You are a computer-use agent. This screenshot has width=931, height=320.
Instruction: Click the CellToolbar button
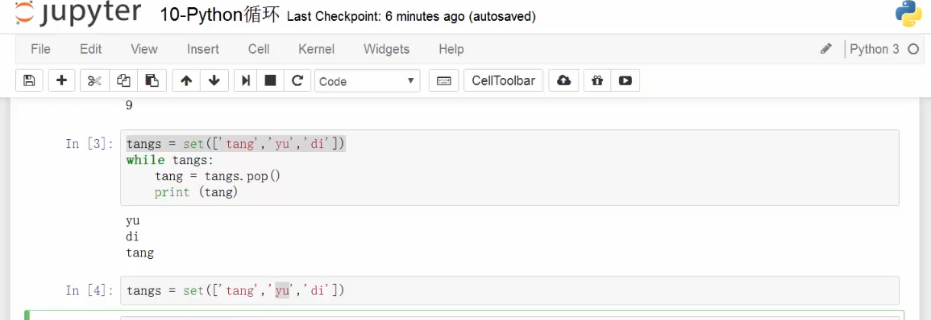[x=504, y=80]
